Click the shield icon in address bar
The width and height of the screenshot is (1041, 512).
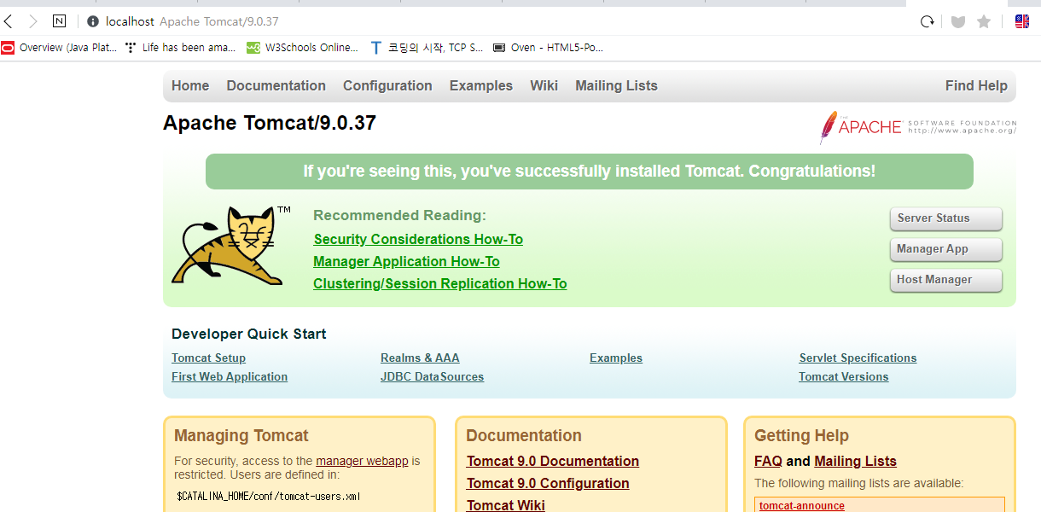click(x=957, y=21)
